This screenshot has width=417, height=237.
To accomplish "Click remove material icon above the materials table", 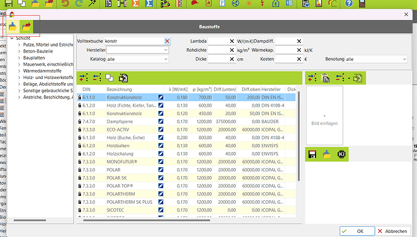I will (x=97, y=78).
